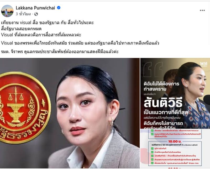Image resolution: width=210 pixels, height=169 pixels.
Task: Click post line mentioning รมต. จิราพร
Action: point(60,51)
